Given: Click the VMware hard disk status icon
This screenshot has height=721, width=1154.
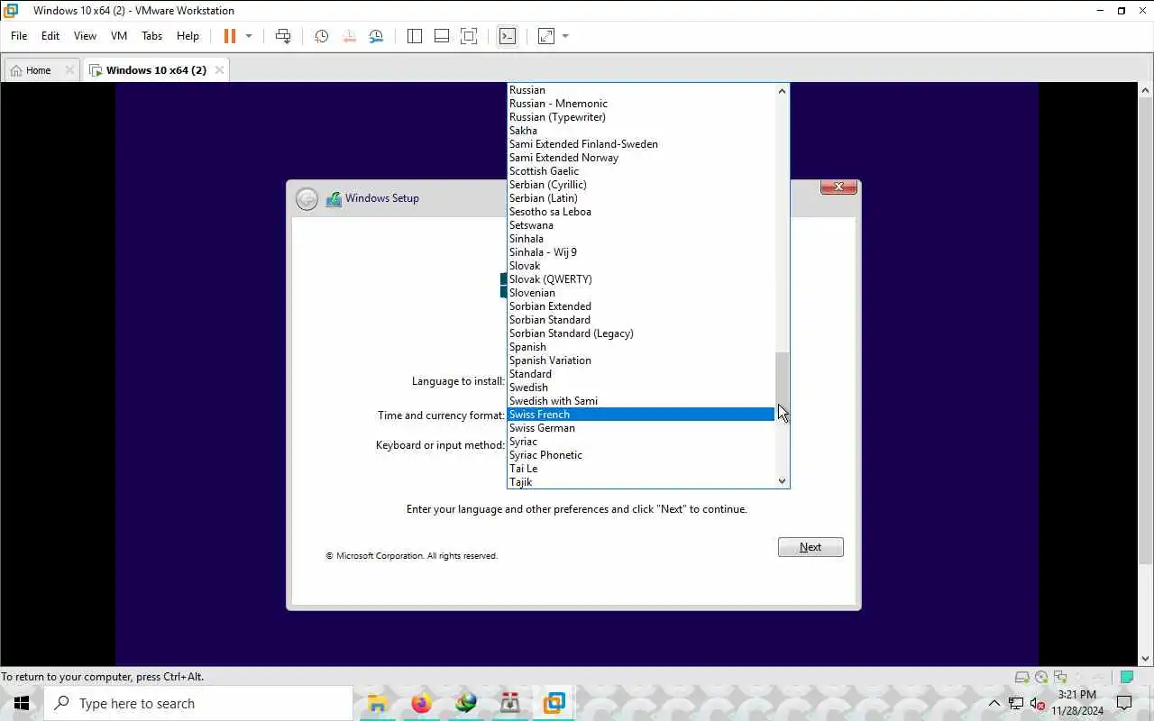Looking at the screenshot, I should coord(1021,677).
